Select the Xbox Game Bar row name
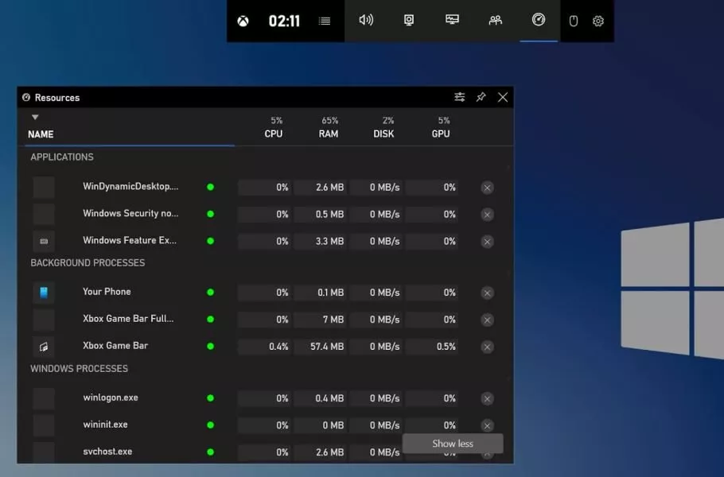 115,346
